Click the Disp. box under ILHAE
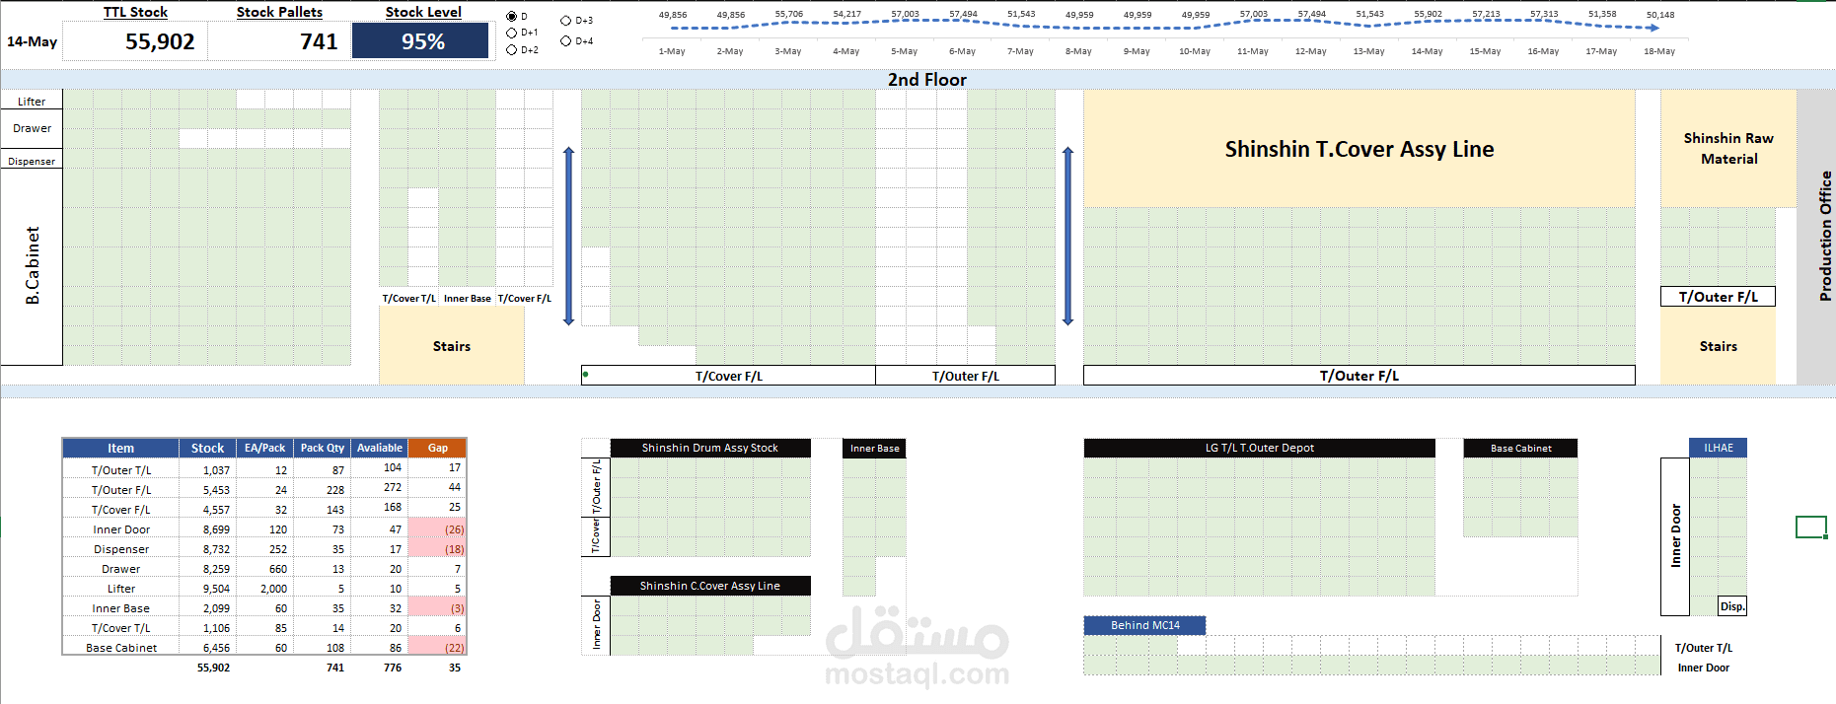Viewport: 1836px width, 704px height. pos(1732,606)
